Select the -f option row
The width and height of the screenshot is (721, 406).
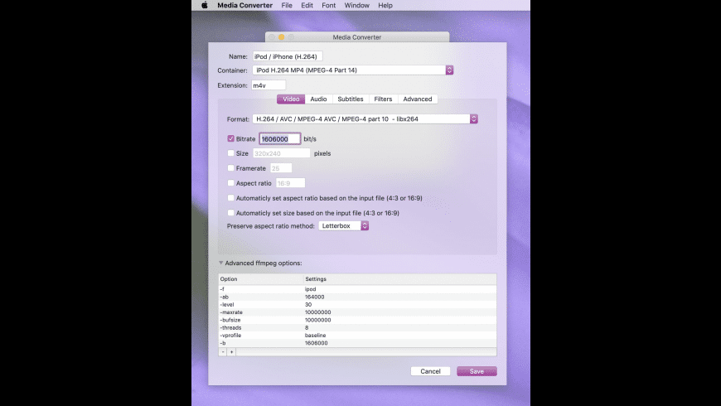(357, 288)
